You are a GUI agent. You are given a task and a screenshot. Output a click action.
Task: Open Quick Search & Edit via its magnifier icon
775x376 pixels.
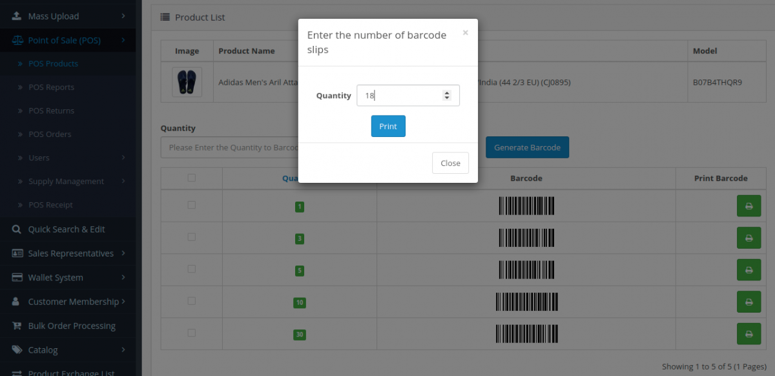(16, 229)
